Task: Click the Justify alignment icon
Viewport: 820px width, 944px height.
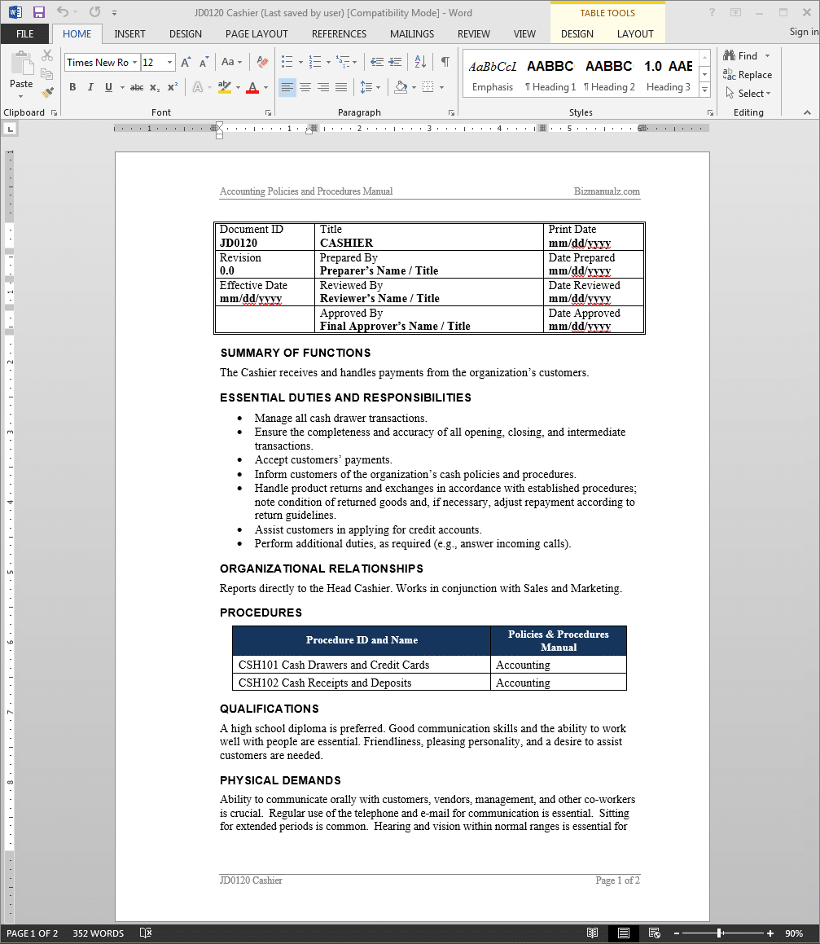Action: click(341, 88)
